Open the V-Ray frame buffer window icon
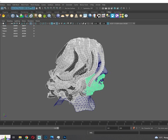168x140 pixels. 103,16
